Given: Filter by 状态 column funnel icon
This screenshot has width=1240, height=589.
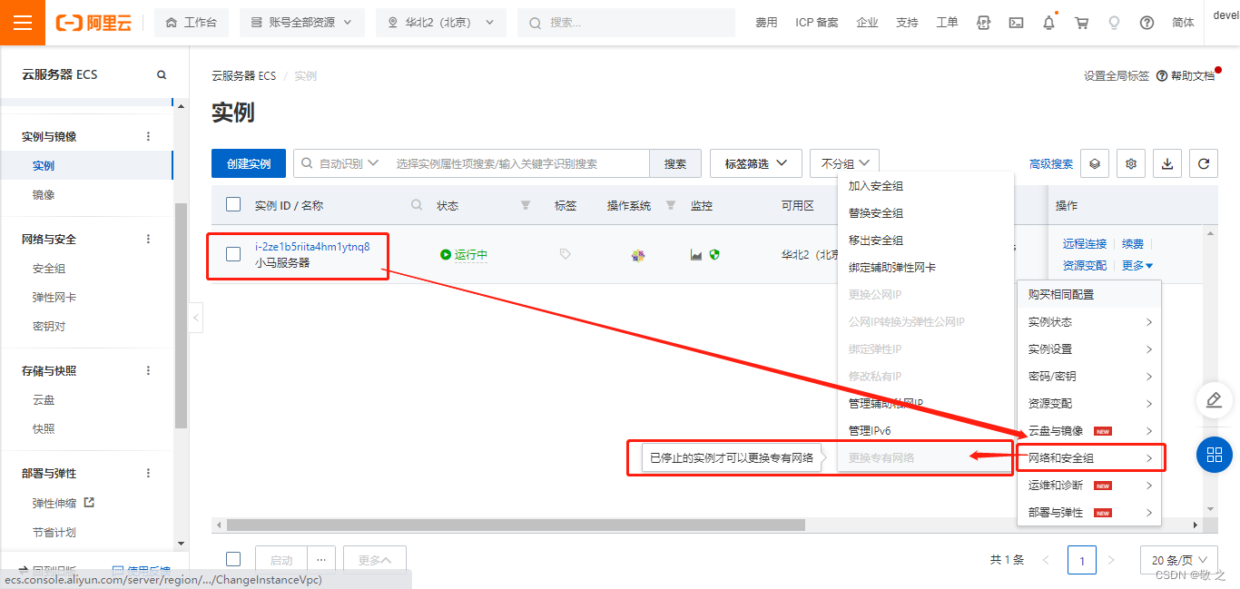Looking at the screenshot, I should pyautogui.click(x=525, y=205).
